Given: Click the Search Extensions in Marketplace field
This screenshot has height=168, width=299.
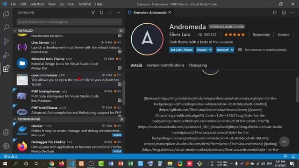Looking at the screenshot, I should tap(69, 22).
